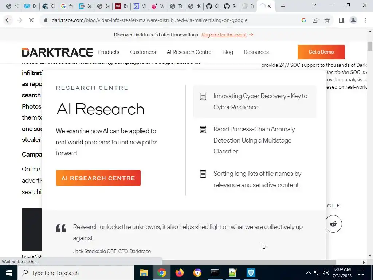Share the article on Reddit
The height and width of the screenshot is (280, 373).
click(x=333, y=224)
